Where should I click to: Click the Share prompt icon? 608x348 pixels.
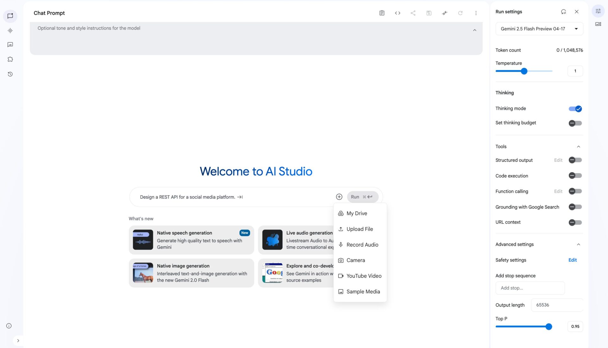(413, 13)
